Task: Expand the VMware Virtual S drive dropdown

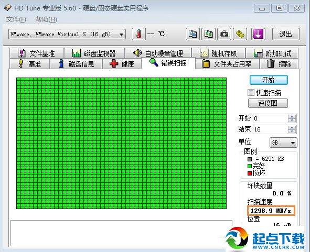Action: point(121,35)
